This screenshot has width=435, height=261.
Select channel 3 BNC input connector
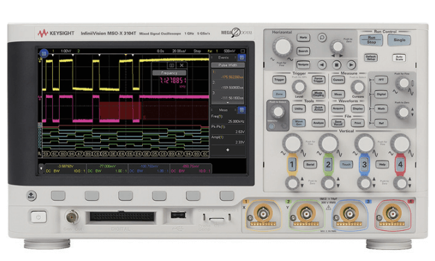click(x=349, y=214)
